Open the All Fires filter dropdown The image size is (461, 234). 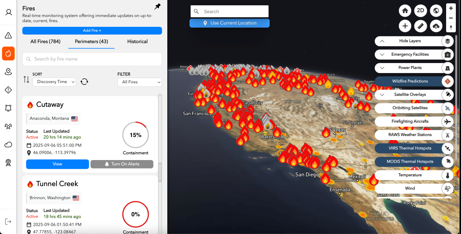(x=140, y=82)
